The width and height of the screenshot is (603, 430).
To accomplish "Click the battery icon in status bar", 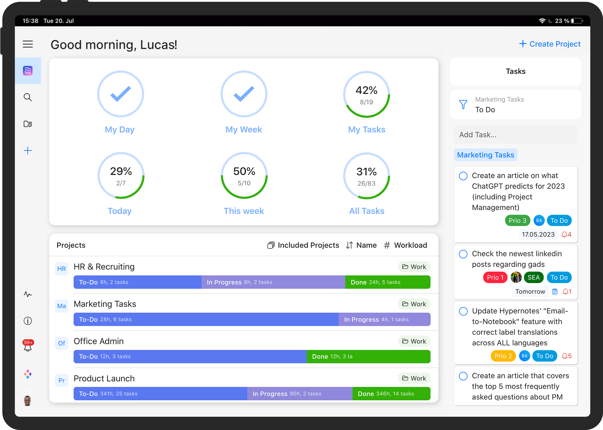I will (577, 21).
